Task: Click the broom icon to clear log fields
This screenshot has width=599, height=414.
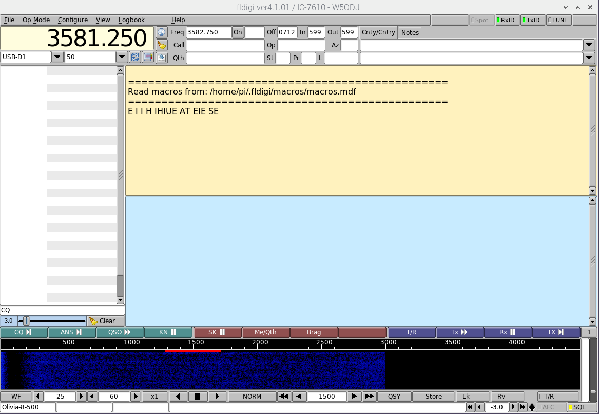Action: click(x=162, y=45)
